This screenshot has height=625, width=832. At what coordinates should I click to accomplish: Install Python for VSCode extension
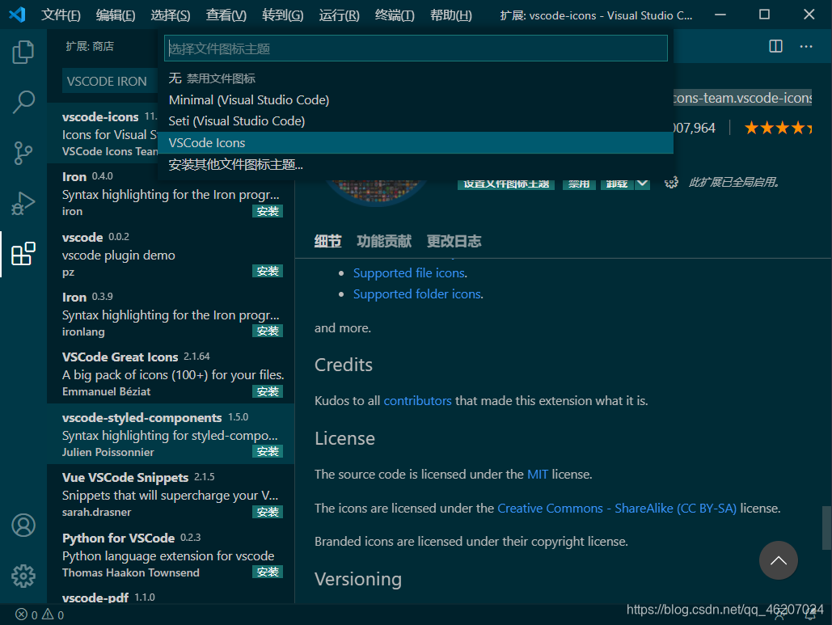click(x=268, y=572)
